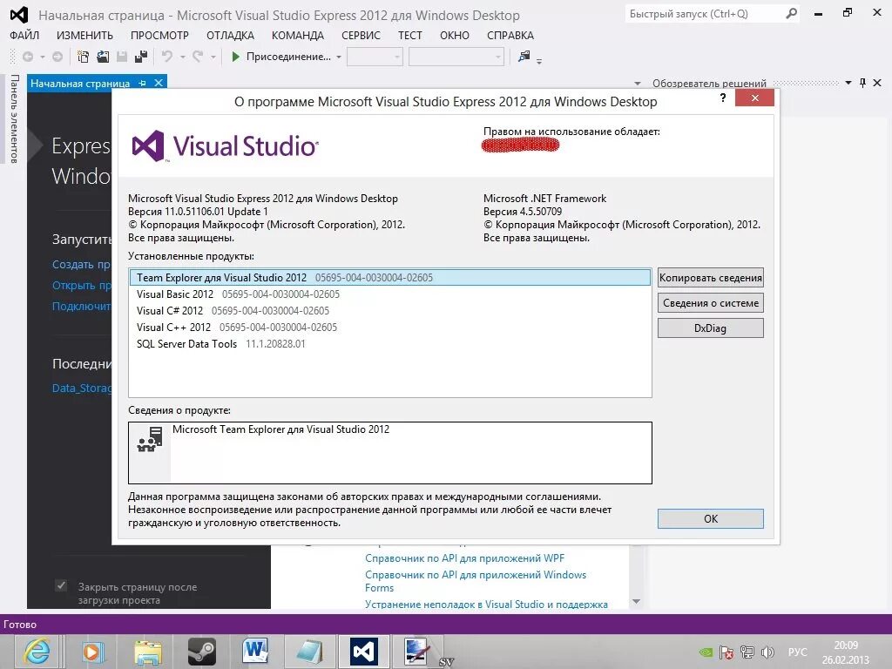Click the Open File toolbar icon
The height and width of the screenshot is (669, 892).
point(103,57)
